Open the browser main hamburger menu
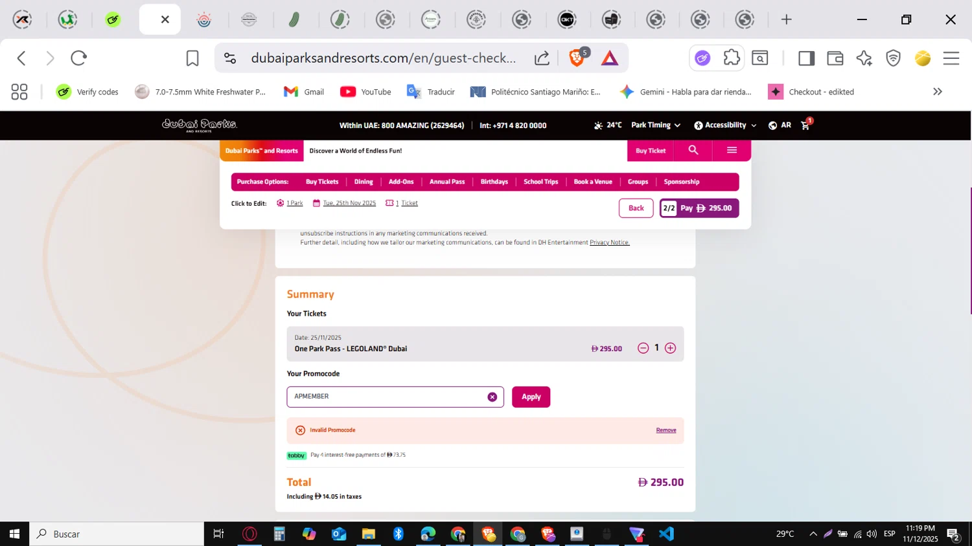 [951, 58]
